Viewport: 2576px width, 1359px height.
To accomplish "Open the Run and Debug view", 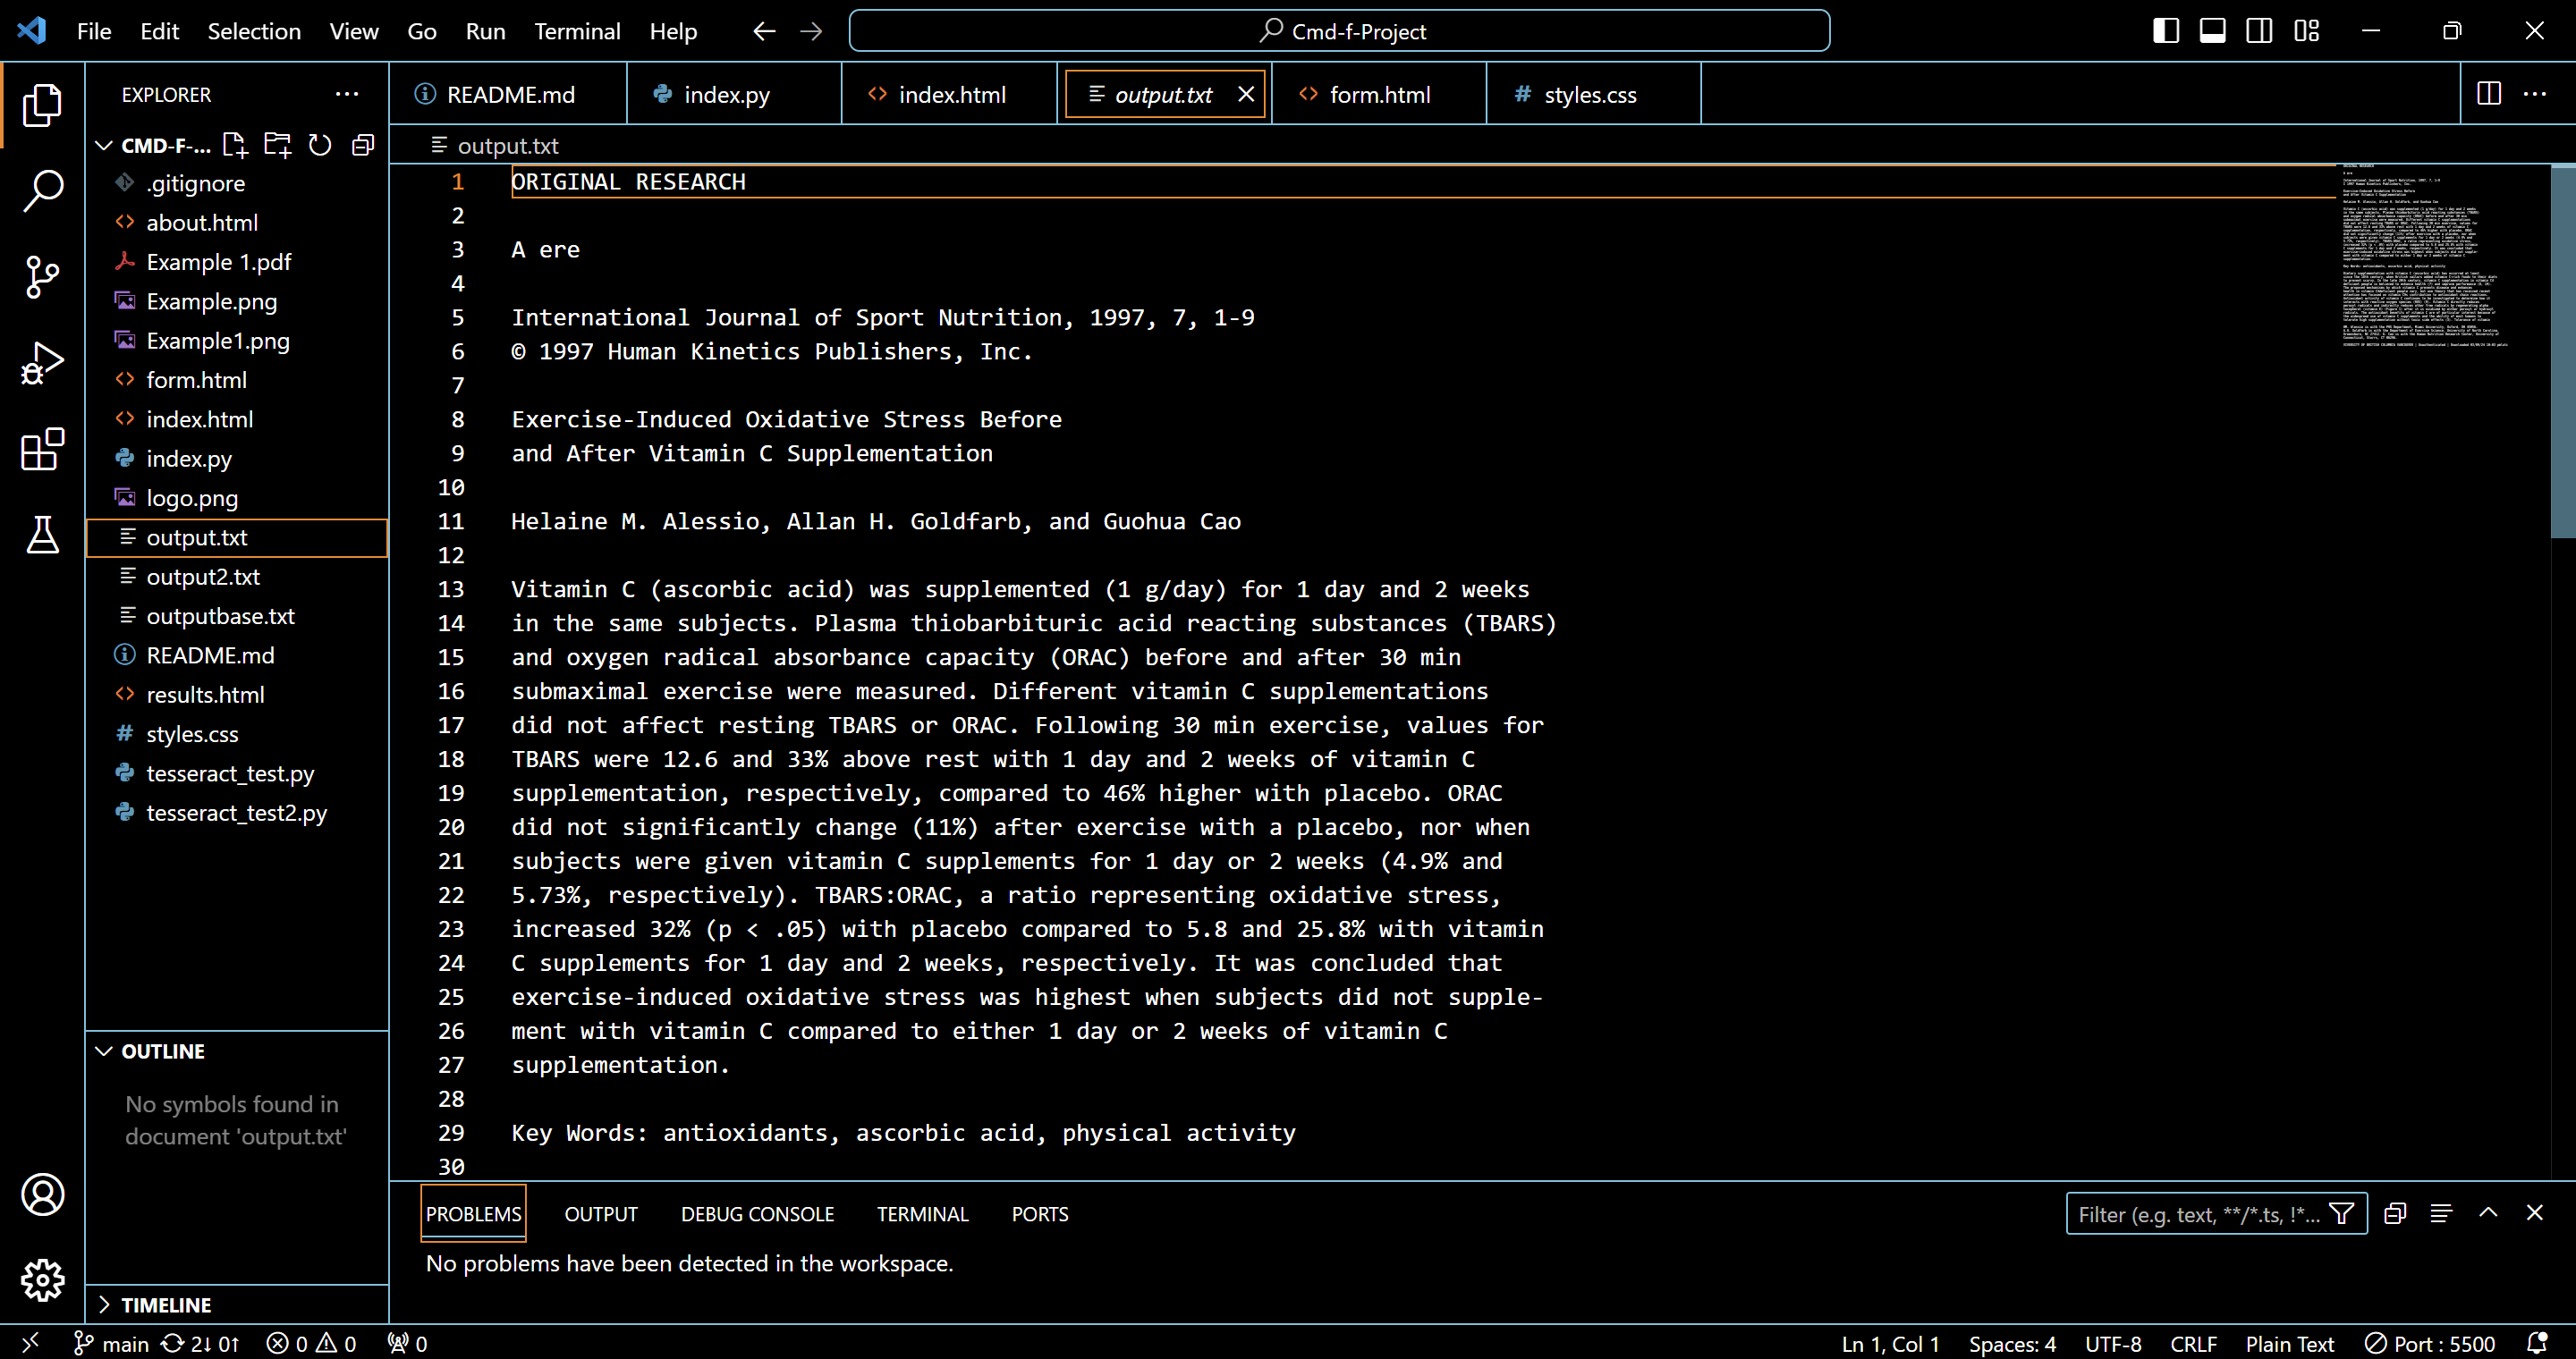I will tap(42, 363).
